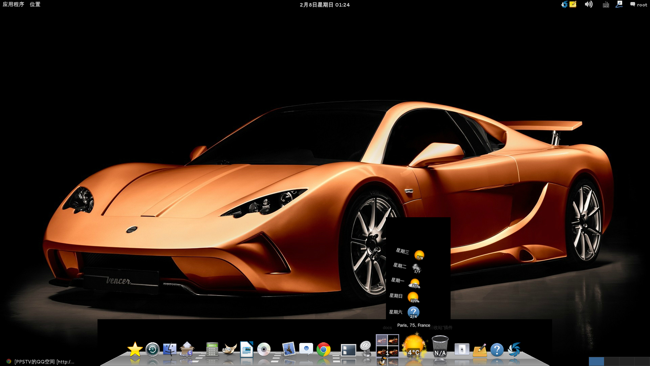This screenshot has height=366, width=650.
Task: Select 星期六 forecast with question mark icon
Action: coord(404,312)
